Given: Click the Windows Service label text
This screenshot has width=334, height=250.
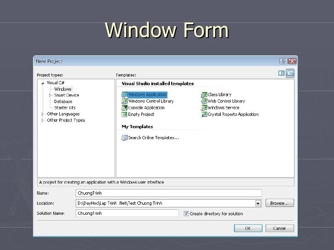Looking at the screenshot, I should (x=223, y=108).
